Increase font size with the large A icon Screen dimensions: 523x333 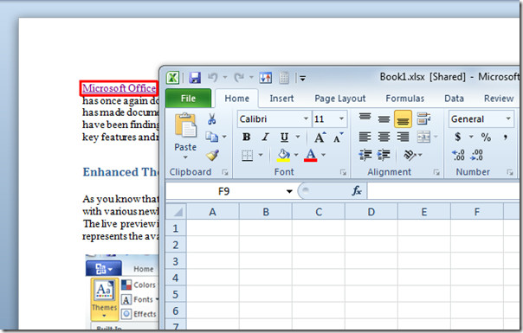tap(320, 137)
